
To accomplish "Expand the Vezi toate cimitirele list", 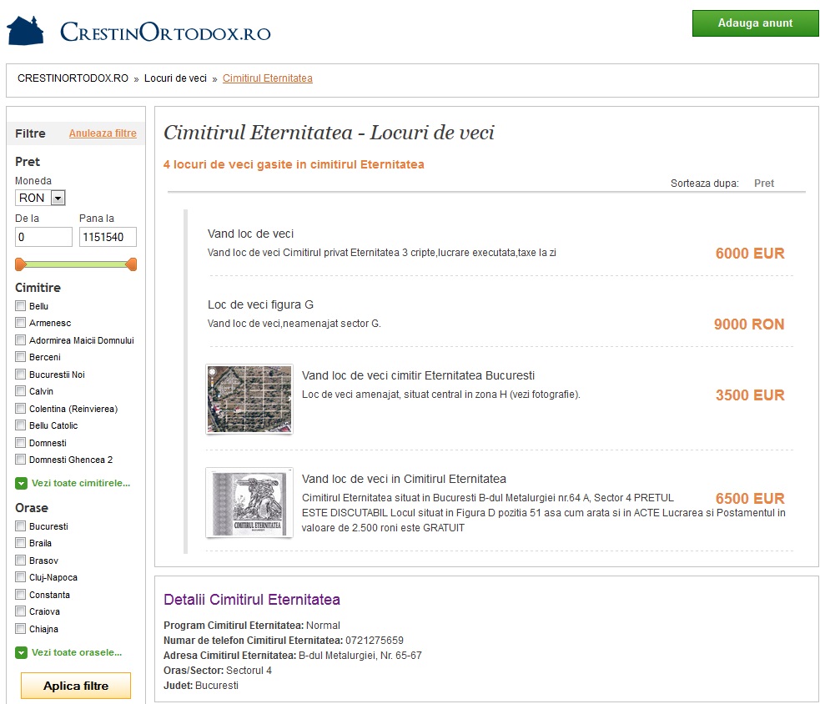I will [x=80, y=483].
